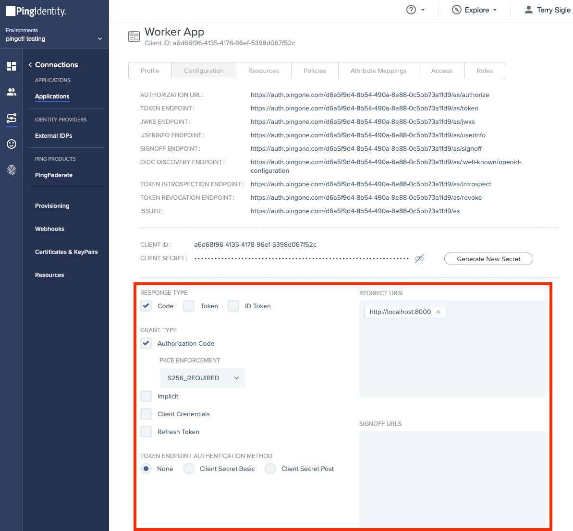
Task: Switch to the Access tab
Action: pyautogui.click(x=441, y=71)
